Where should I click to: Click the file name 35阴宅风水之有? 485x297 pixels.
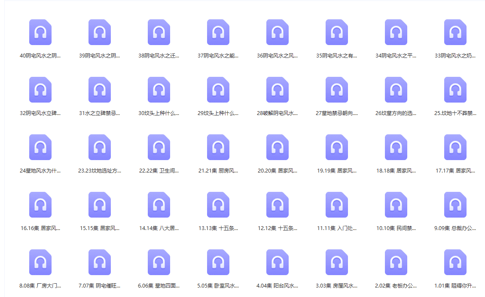[x=336, y=56]
